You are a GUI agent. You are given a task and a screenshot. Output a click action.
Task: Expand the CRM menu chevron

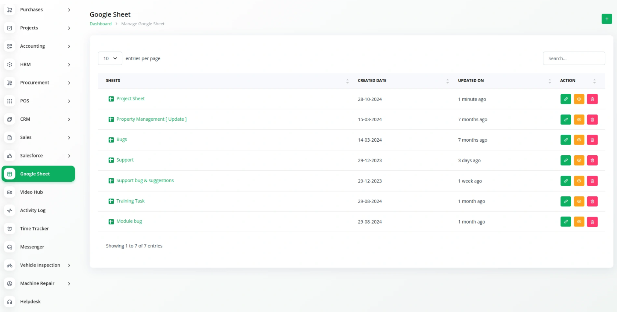coord(69,119)
